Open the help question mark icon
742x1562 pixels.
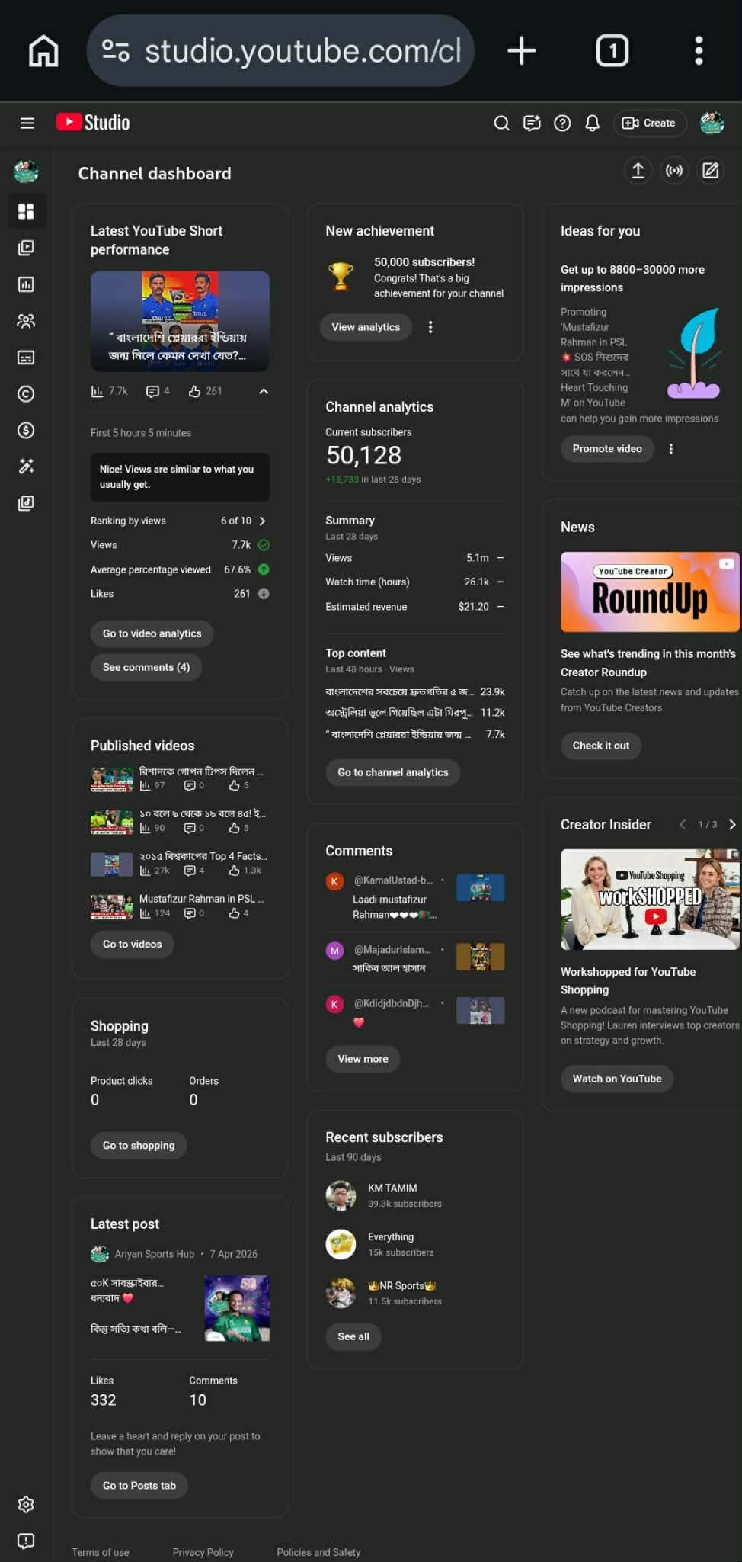point(562,123)
